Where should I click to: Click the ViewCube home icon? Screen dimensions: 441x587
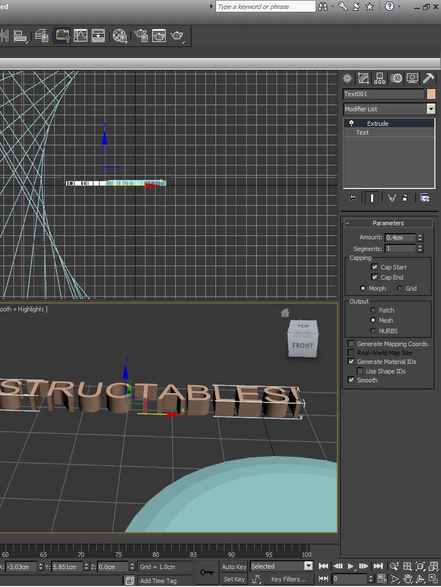click(x=285, y=313)
